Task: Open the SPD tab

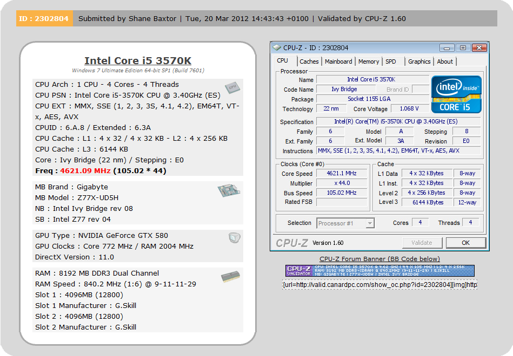Action: tap(391, 61)
